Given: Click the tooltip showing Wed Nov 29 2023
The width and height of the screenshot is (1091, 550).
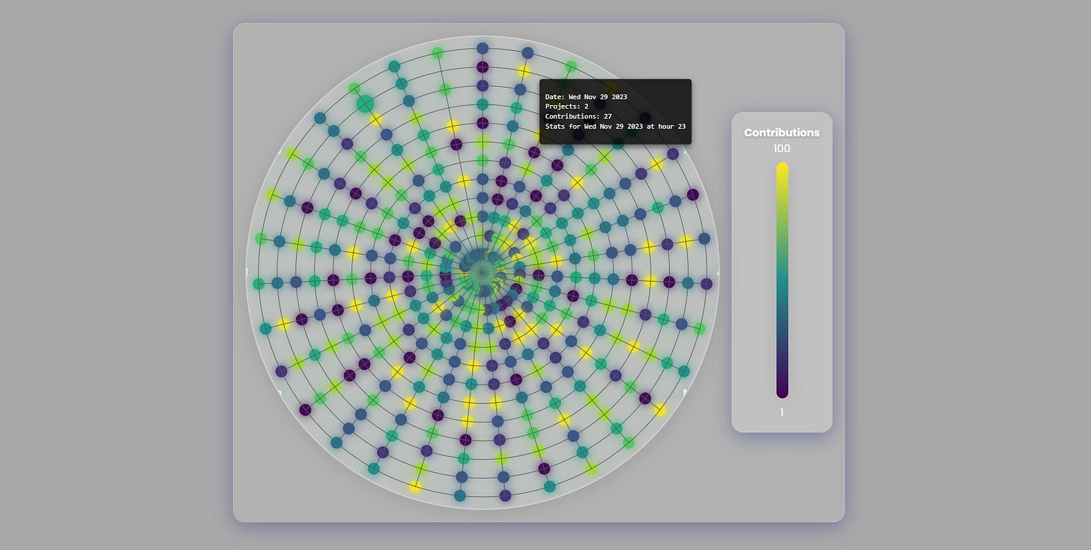Looking at the screenshot, I should (614, 110).
